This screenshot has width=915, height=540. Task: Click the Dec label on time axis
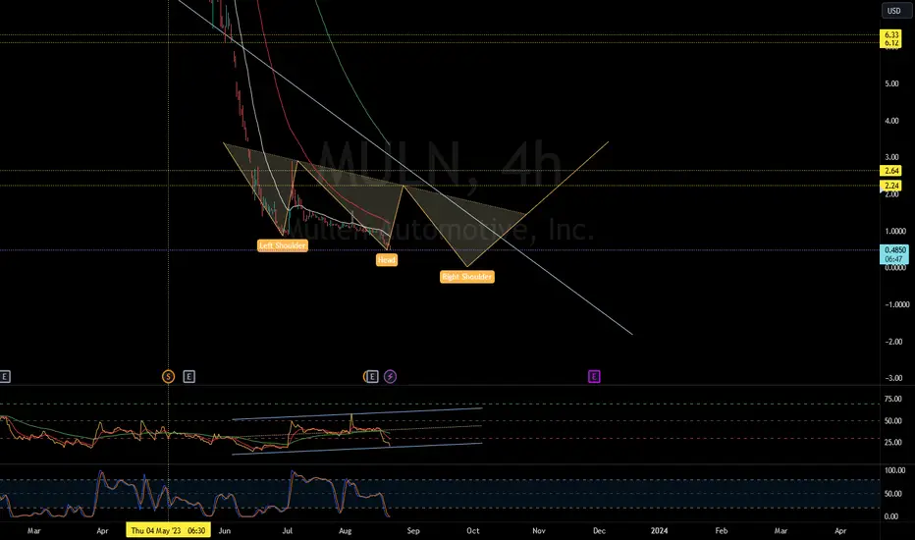599,530
